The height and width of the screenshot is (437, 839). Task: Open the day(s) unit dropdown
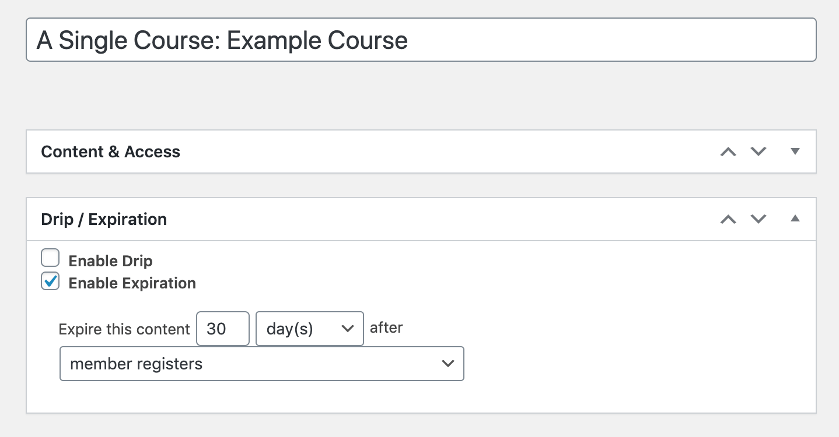[309, 329]
